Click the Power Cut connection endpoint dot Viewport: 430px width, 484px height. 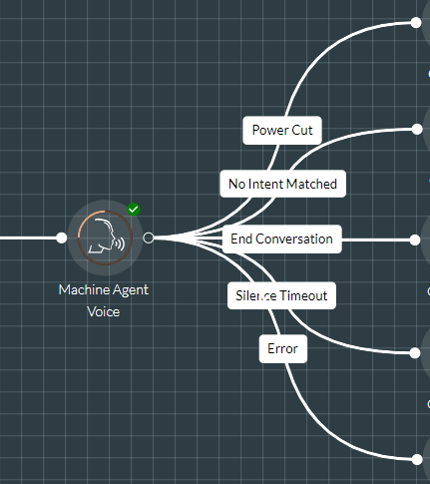[x=416, y=23]
